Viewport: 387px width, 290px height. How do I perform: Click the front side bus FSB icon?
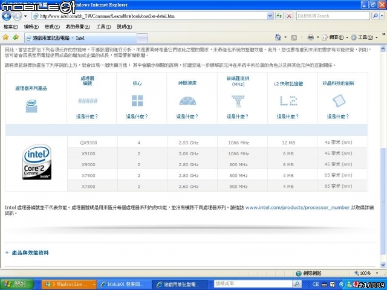238,101
